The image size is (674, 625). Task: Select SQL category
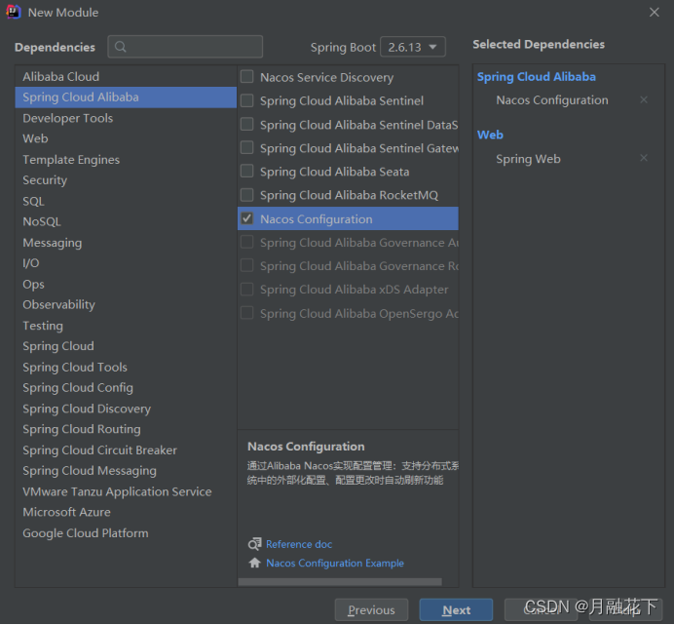tap(126, 201)
